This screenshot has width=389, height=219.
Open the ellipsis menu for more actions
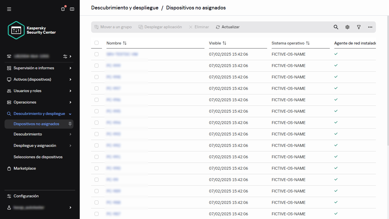[x=370, y=27]
